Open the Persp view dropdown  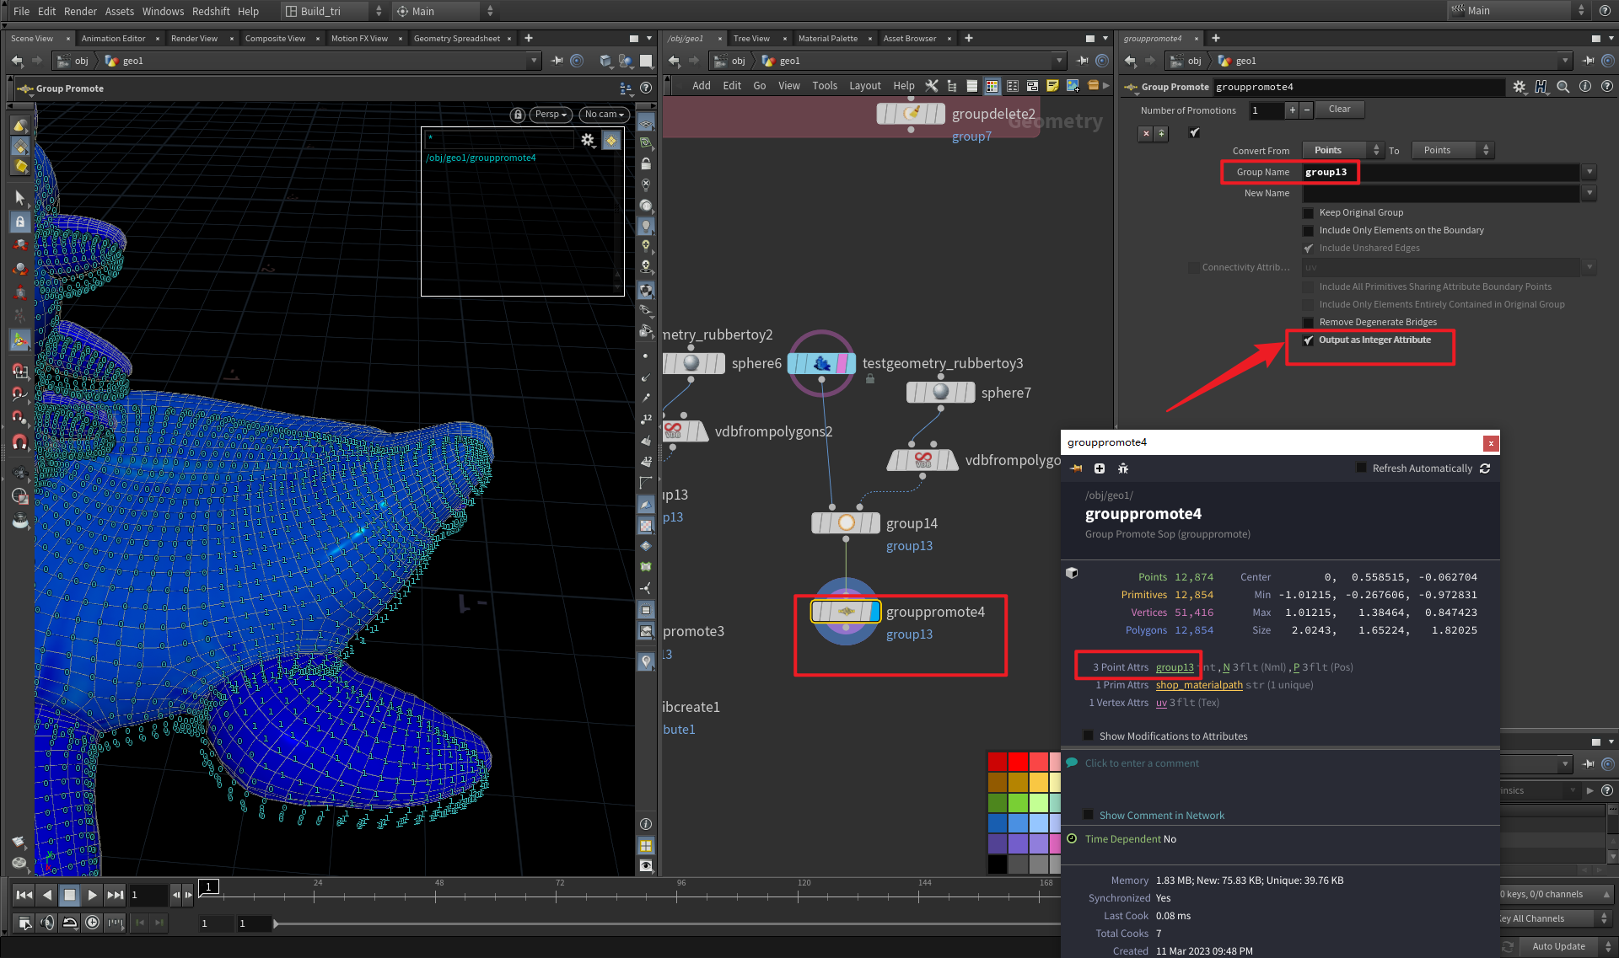point(550,114)
